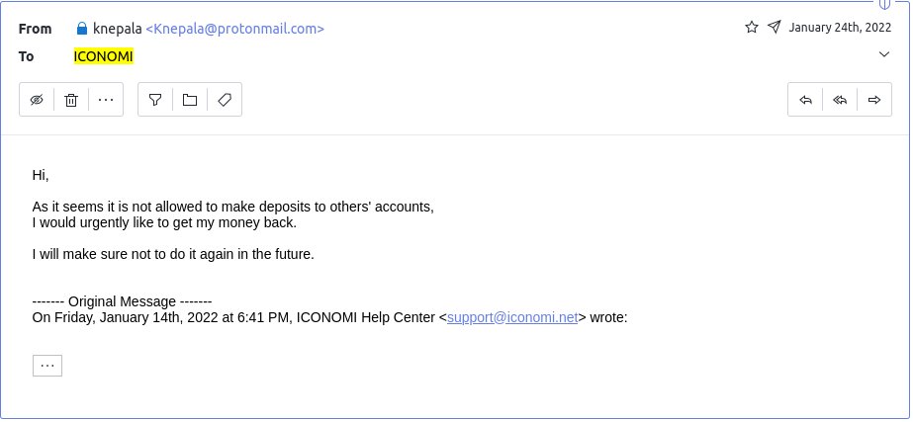Screen dimensions: 913x422
Task: Show the quoted original message
Action: click(47, 366)
